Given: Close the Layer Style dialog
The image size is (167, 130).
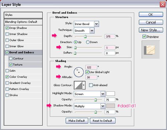Looking at the screenshot, I should (163, 4).
